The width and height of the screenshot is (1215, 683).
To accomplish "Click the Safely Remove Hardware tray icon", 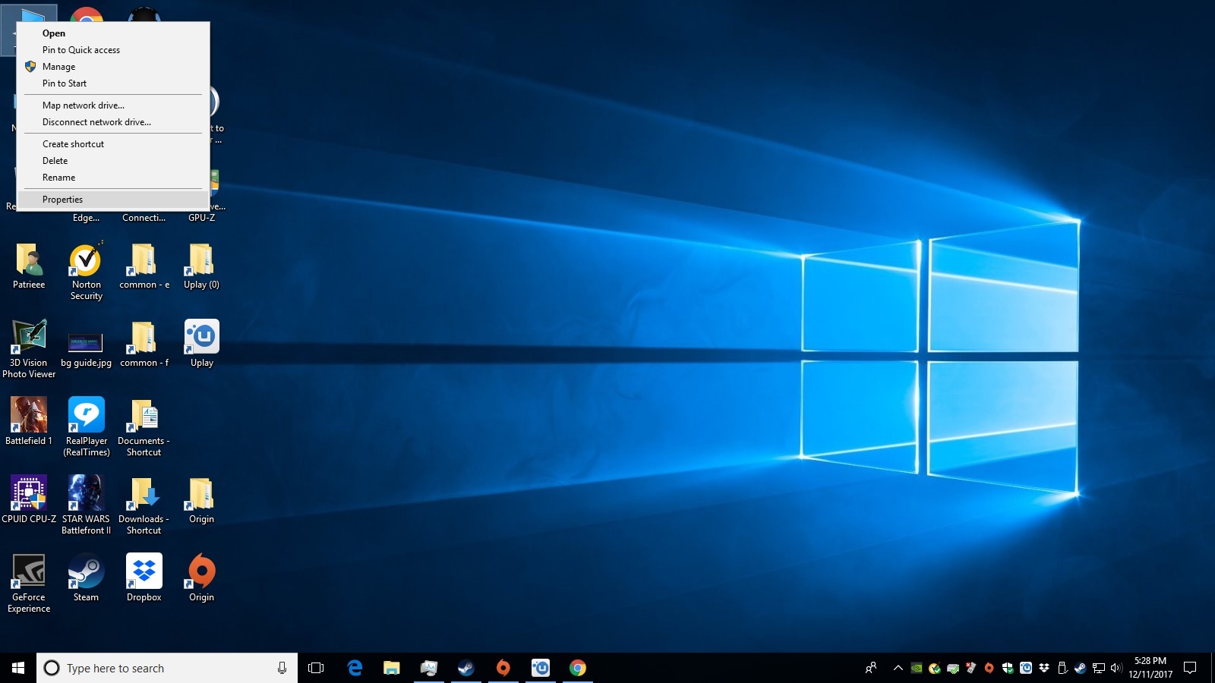I will coord(1062,668).
